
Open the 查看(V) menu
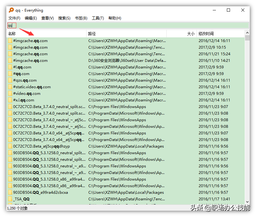(x=48, y=18)
